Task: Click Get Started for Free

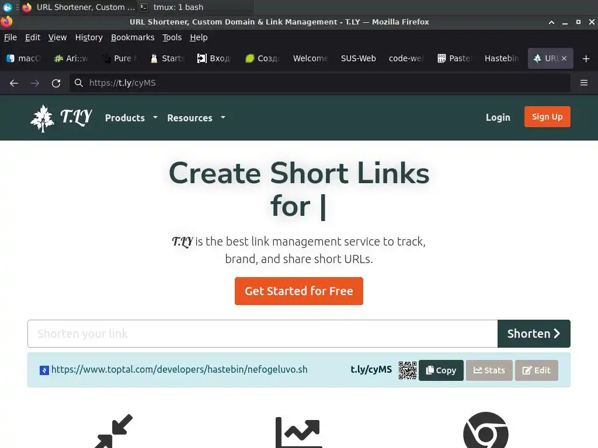Action: click(x=298, y=291)
